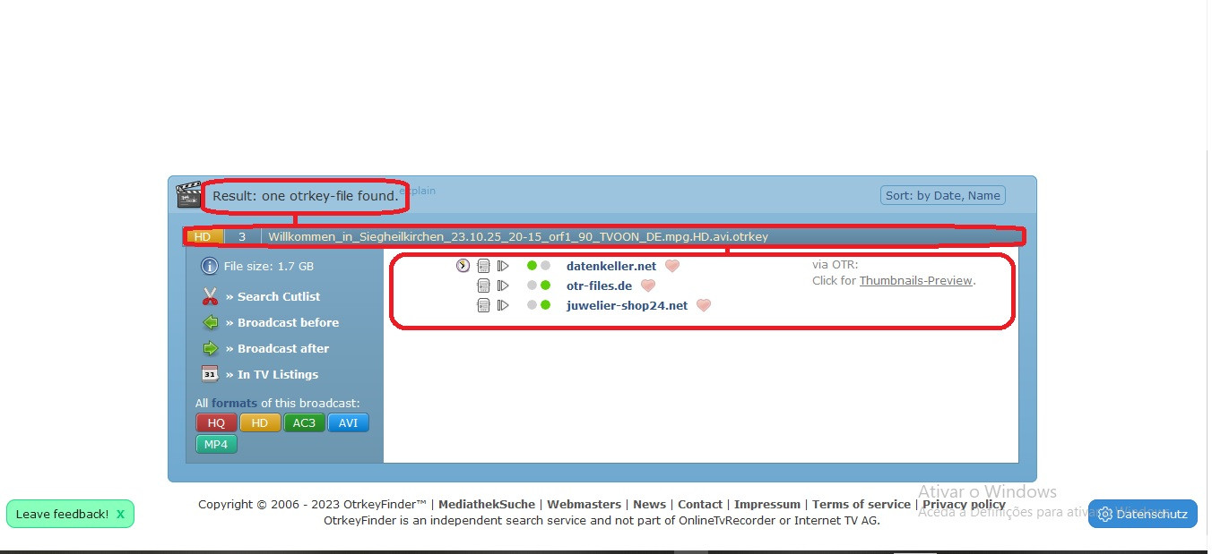1212x554 pixels.
Task: Click the File size: 1.7 GB text
Action: [x=269, y=266]
